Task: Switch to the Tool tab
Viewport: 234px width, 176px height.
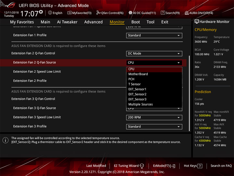Action: point(150,22)
